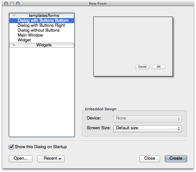
Task: Collapse the templates/forms tree triangle
Action: point(14,16)
